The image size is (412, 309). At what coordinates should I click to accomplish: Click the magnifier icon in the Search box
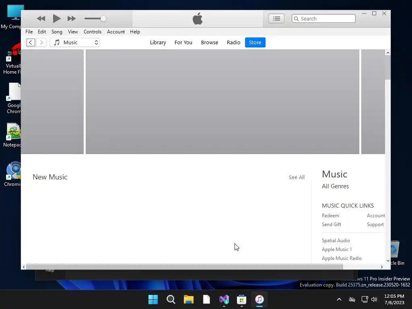(x=297, y=19)
